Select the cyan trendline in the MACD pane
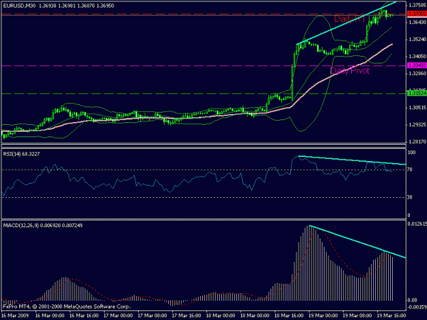427x320 pixels. 357,242
